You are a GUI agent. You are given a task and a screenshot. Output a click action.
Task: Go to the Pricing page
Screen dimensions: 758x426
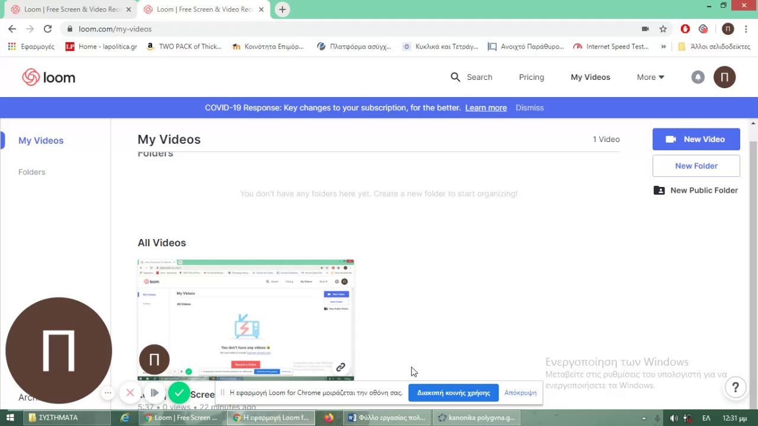[531, 77]
